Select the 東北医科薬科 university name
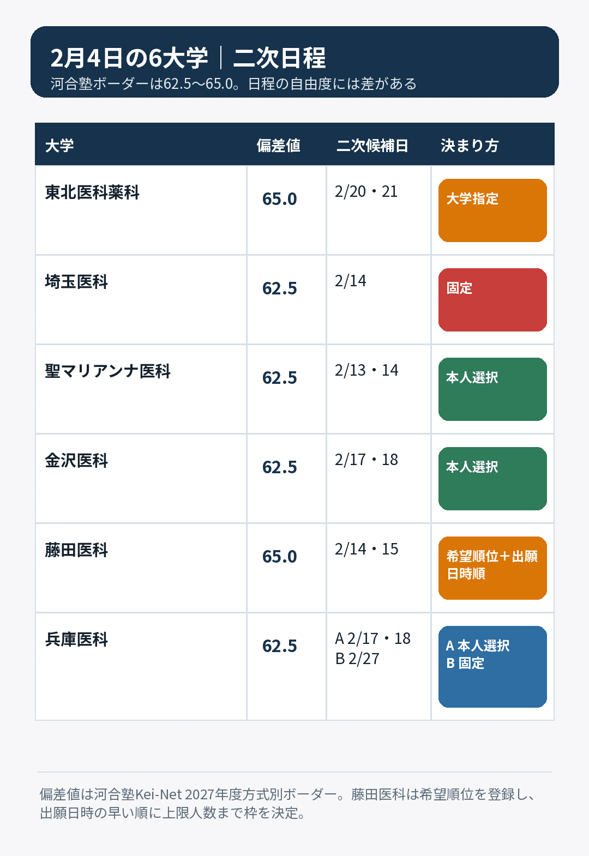 92,192
